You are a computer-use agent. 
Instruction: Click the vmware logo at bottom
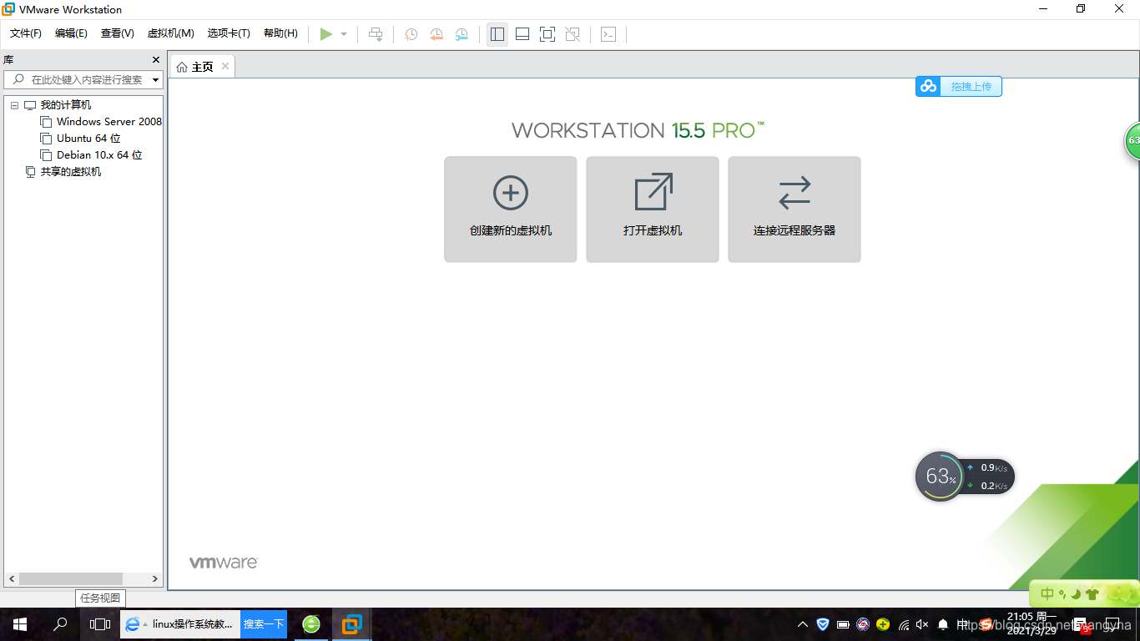(x=223, y=563)
